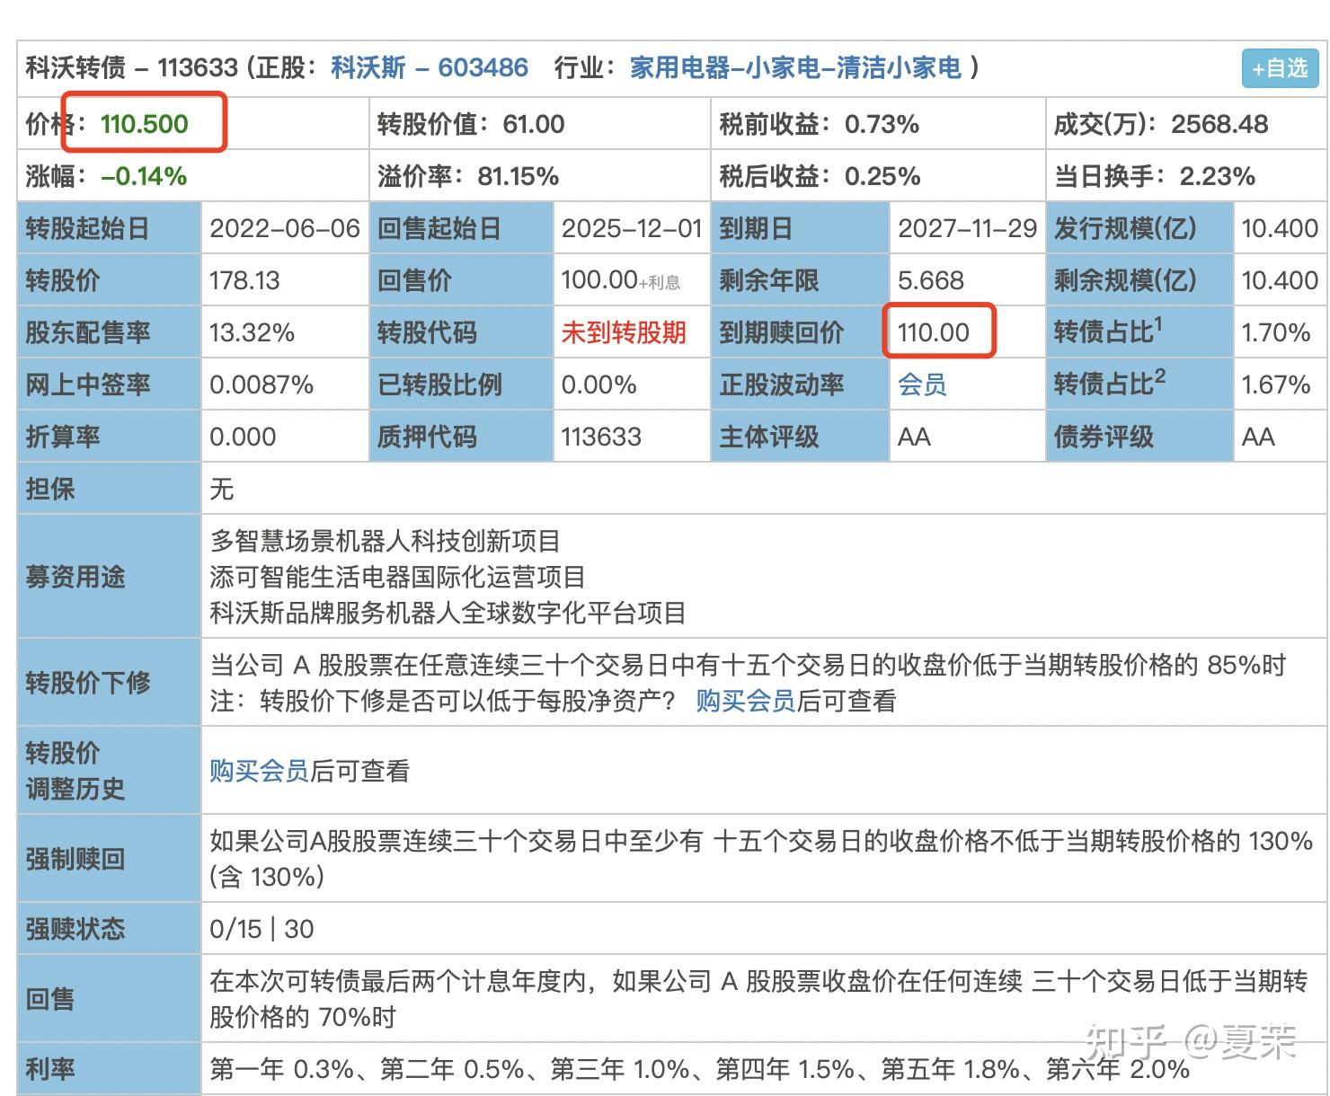Select the maturity date 2027-11-29
Viewport: 1330px width, 1096px height.
(x=968, y=228)
